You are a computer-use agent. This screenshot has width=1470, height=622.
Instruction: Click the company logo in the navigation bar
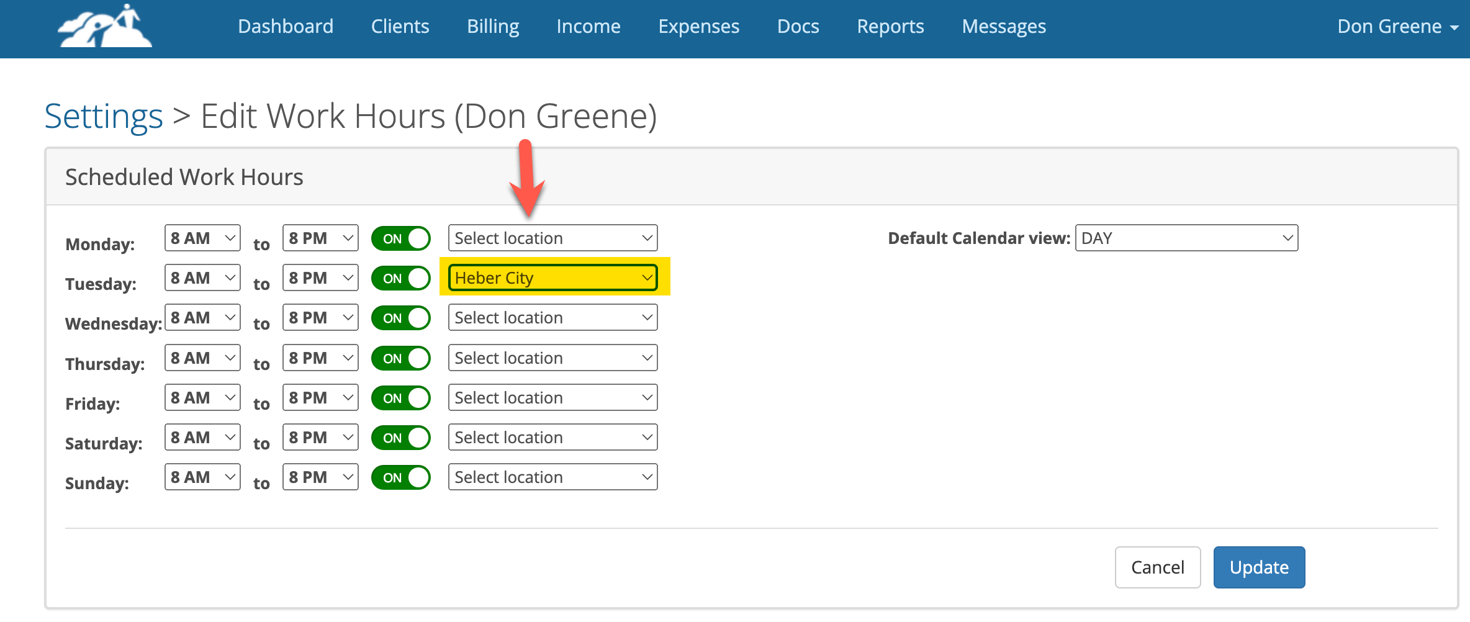point(103,27)
